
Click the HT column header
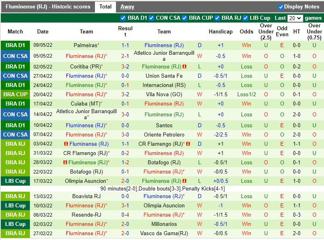click(x=297, y=31)
